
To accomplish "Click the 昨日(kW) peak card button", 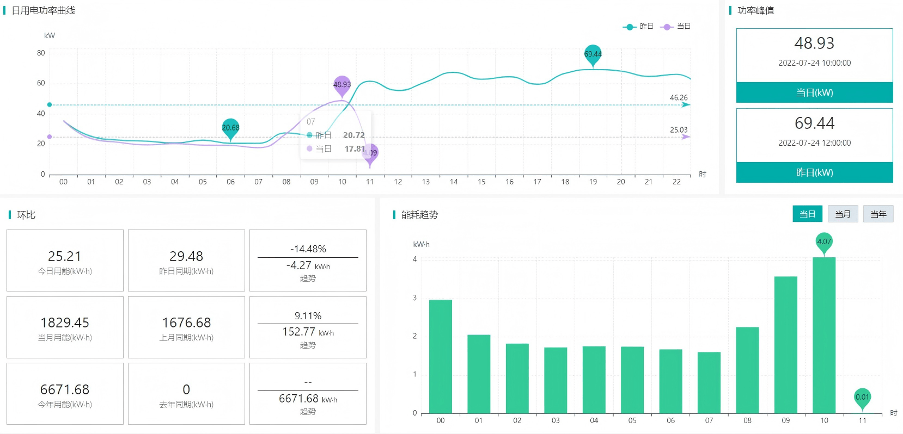I will click(814, 172).
